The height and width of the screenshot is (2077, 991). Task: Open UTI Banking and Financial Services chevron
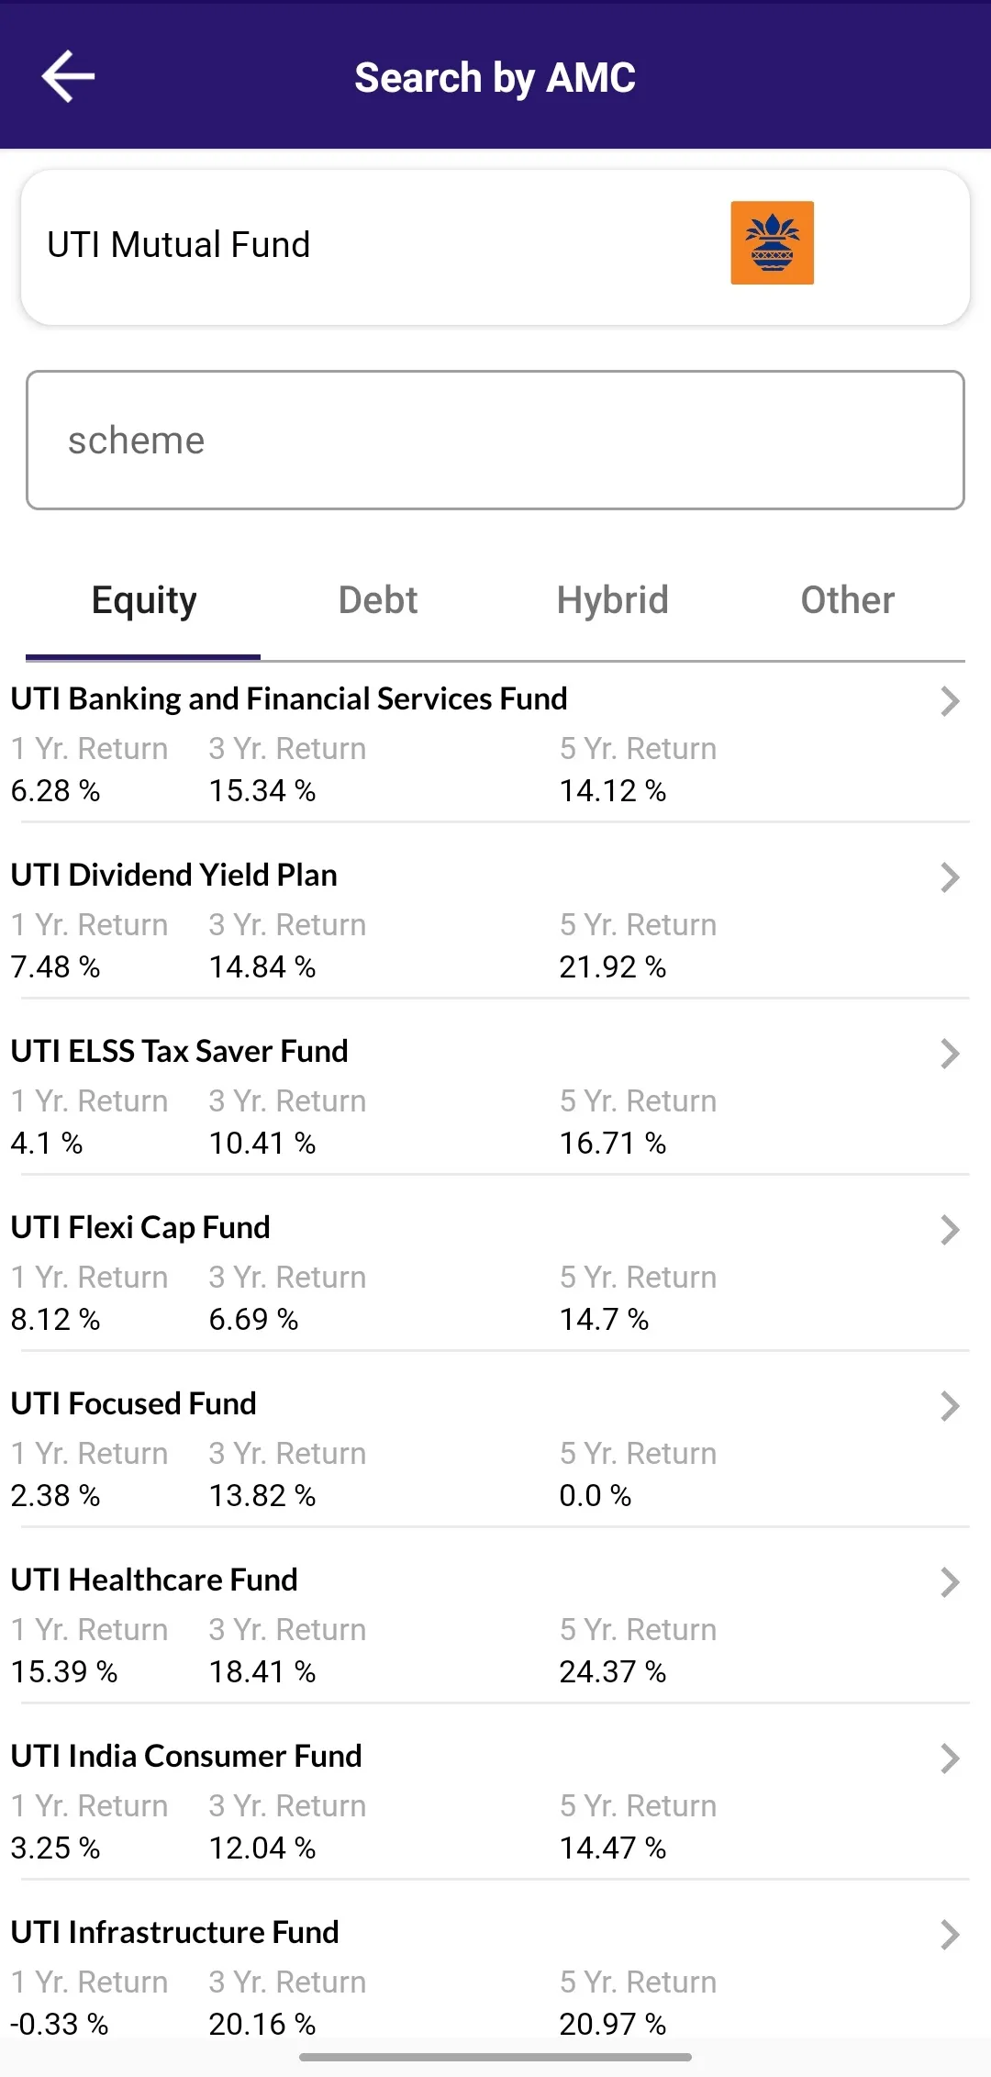pos(950,701)
